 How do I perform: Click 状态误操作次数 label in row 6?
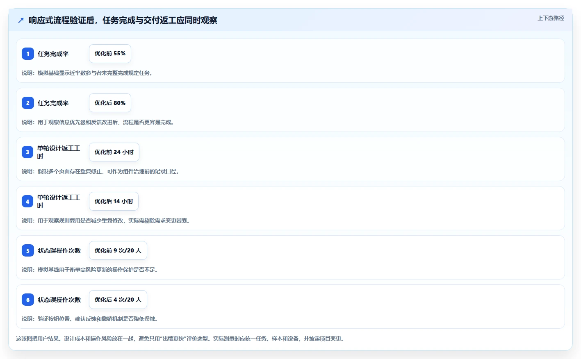tap(59, 300)
